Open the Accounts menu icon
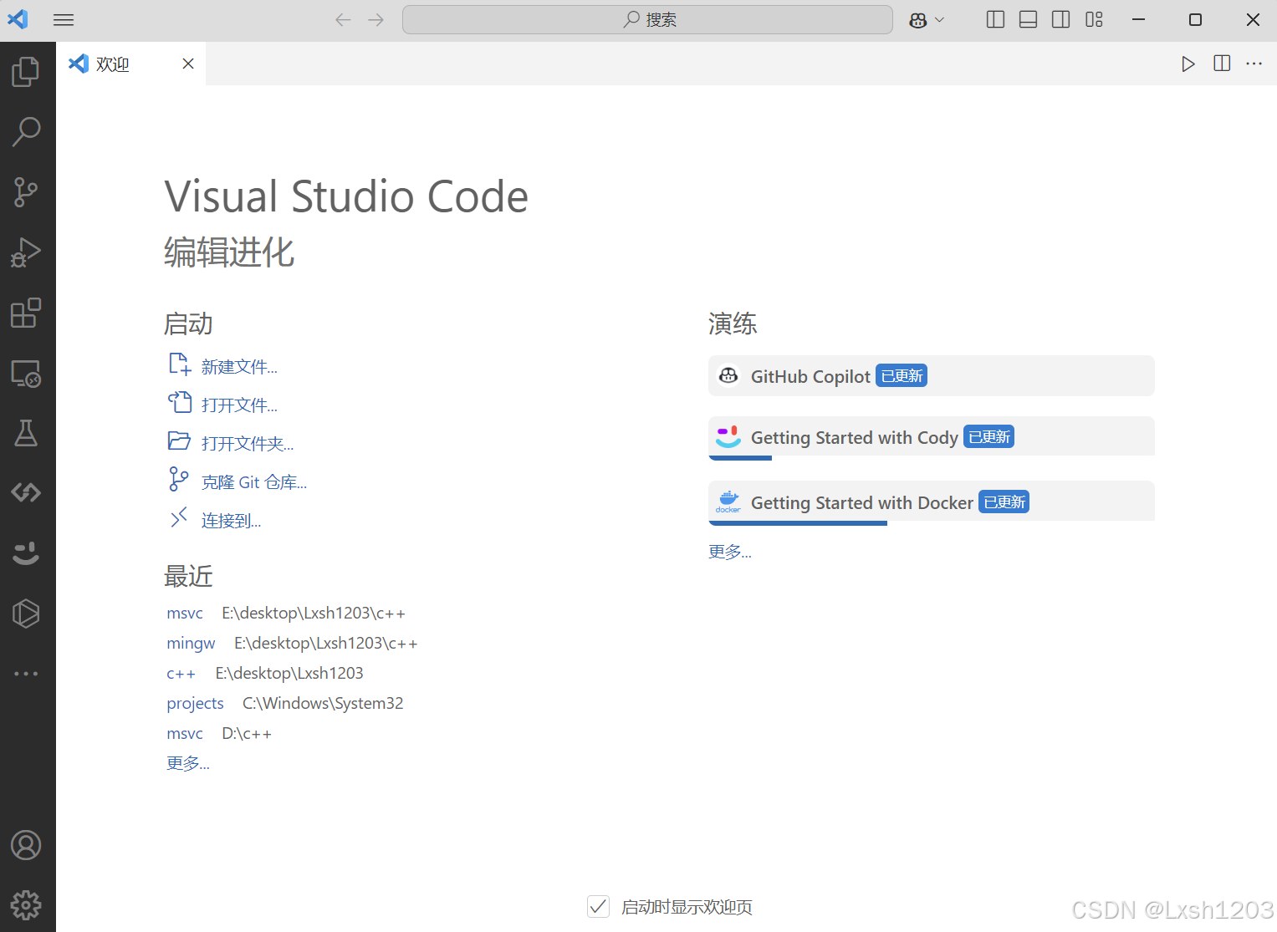The height and width of the screenshot is (932, 1277). pos(26,845)
